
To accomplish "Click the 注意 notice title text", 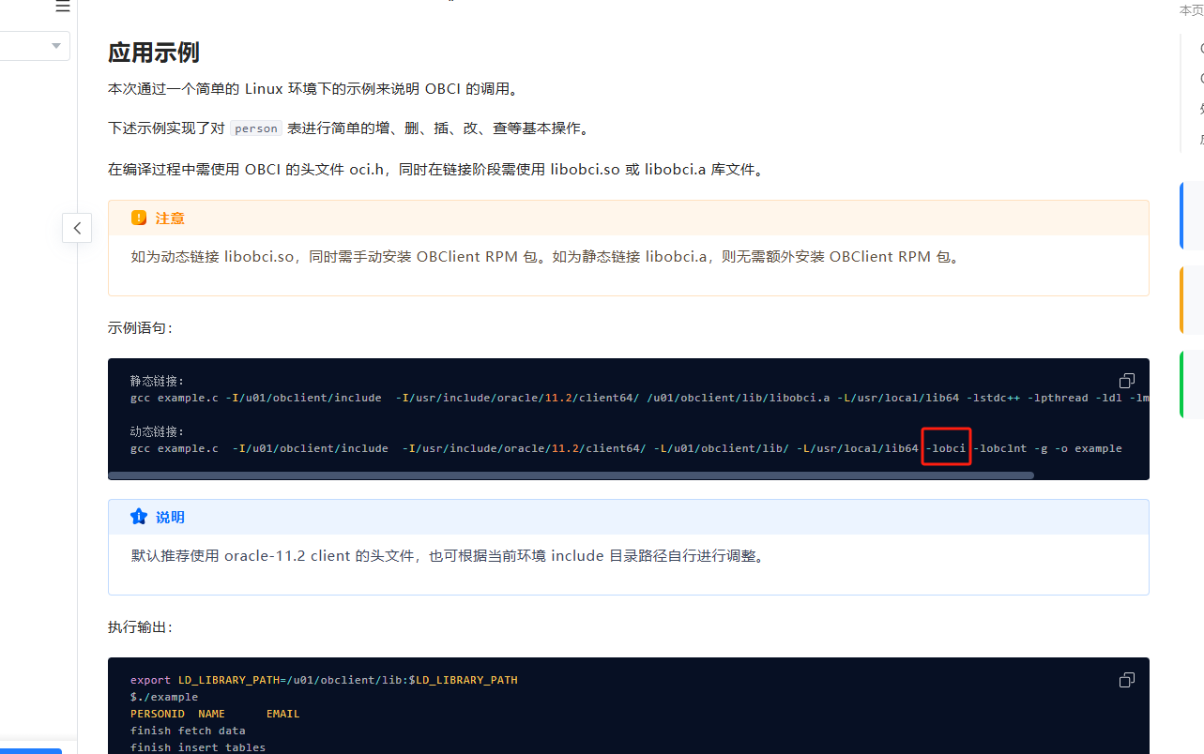I will click(170, 218).
